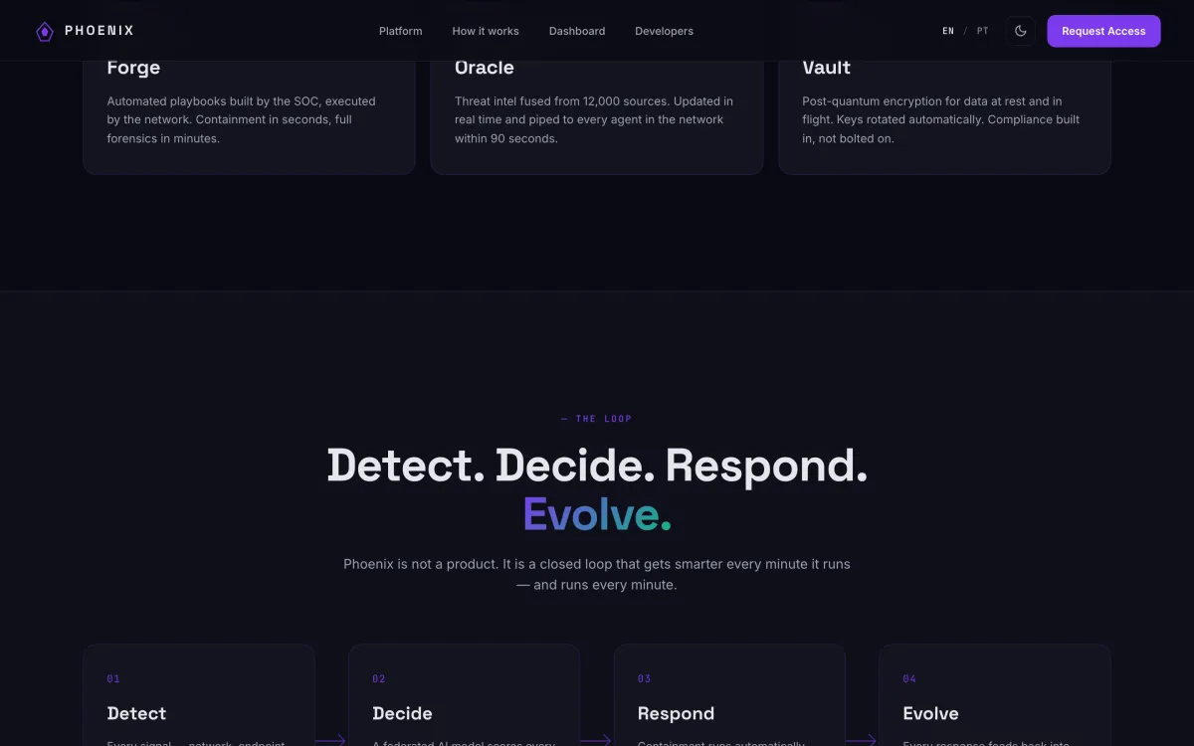Viewport: 1194px width, 746px height.
Task: Click the closed loop subtitle paragraph
Action: pyautogui.click(x=597, y=574)
